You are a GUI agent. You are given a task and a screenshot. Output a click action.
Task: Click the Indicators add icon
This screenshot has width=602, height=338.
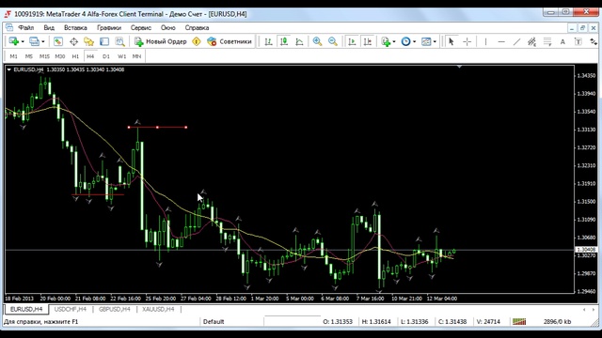click(386, 41)
